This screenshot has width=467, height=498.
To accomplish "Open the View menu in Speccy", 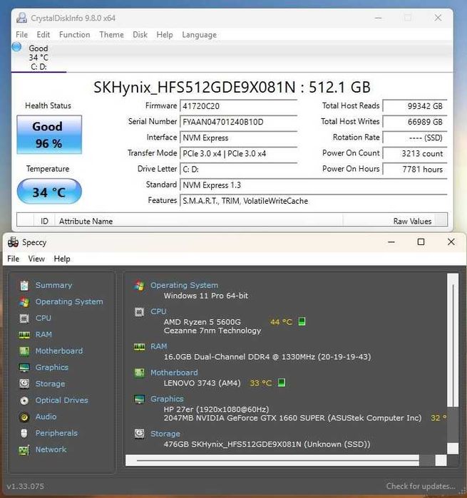I will click(36, 259).
